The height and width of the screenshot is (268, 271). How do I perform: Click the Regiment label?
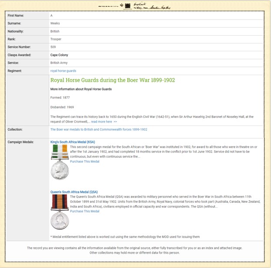coord(14,71)
